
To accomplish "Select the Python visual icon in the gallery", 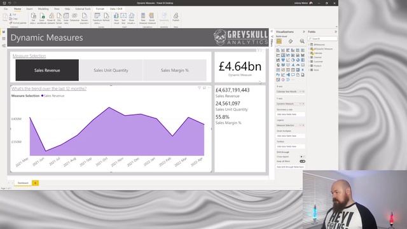I will click(278, 75).
